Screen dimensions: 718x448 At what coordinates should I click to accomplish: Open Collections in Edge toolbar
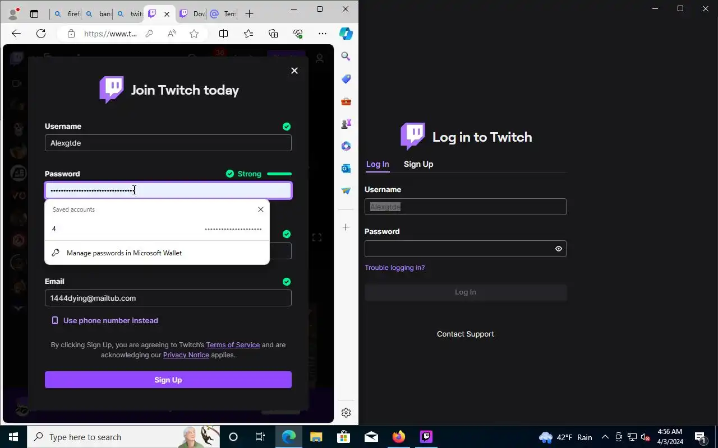[273, 34]
